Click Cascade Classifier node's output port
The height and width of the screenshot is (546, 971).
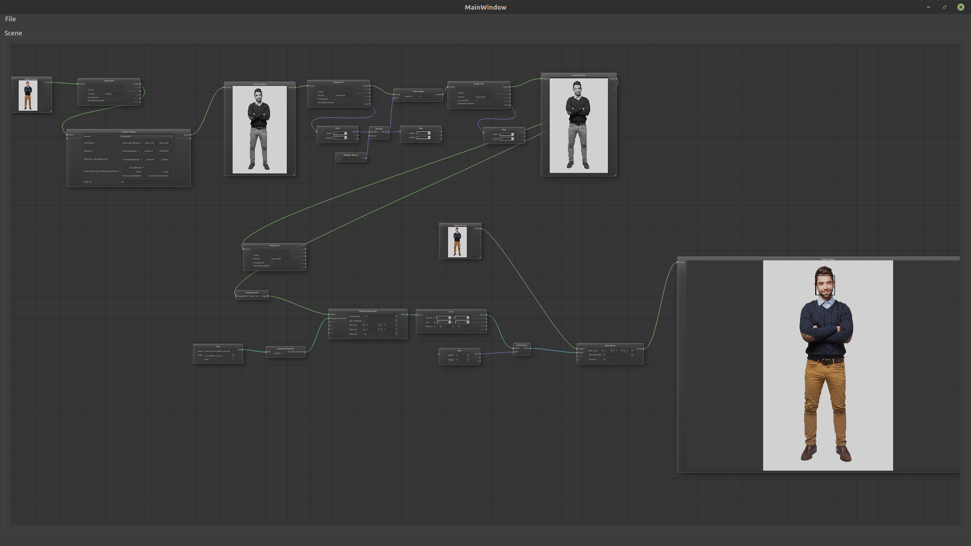(x=305, y=352)
